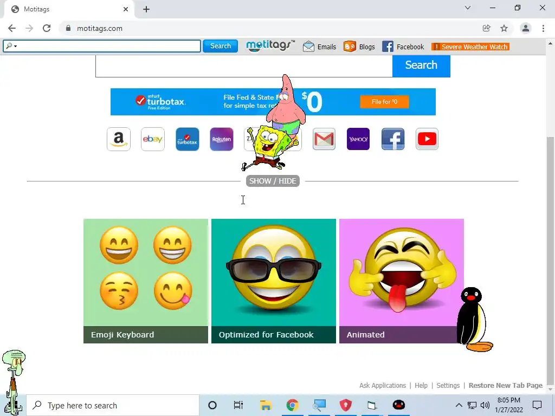Bookmark this page with the star icon

(504, 28)
